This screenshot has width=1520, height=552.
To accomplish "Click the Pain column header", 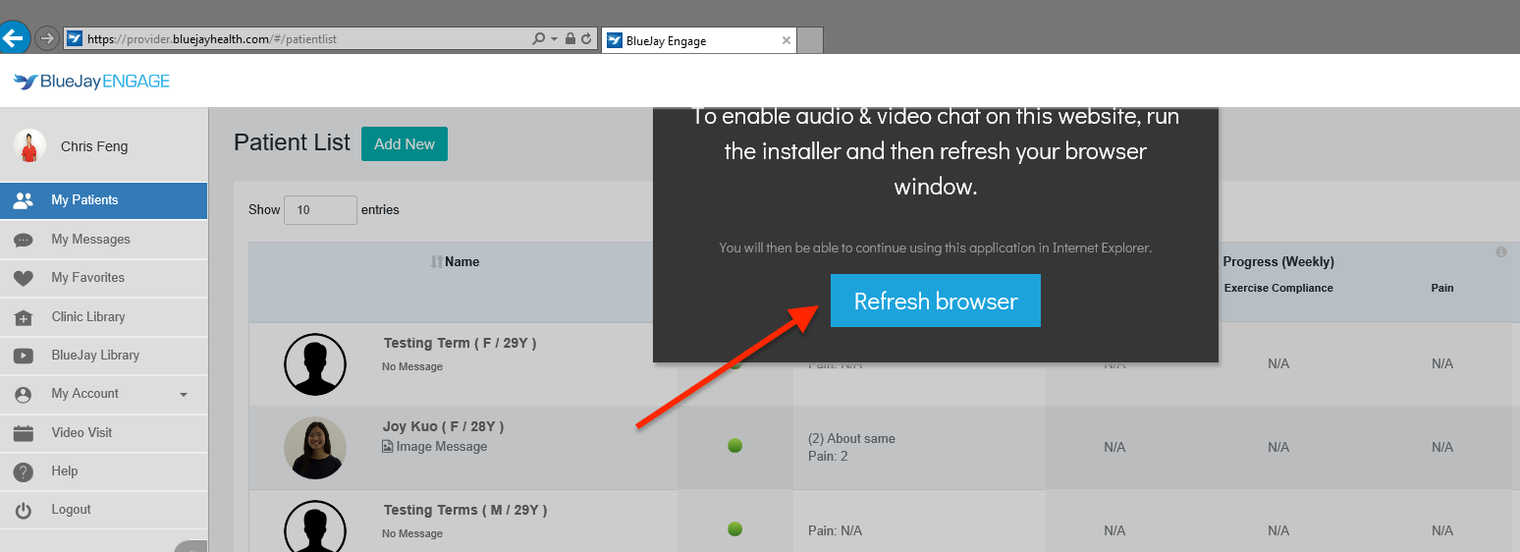I will (x=1441, y=289).
